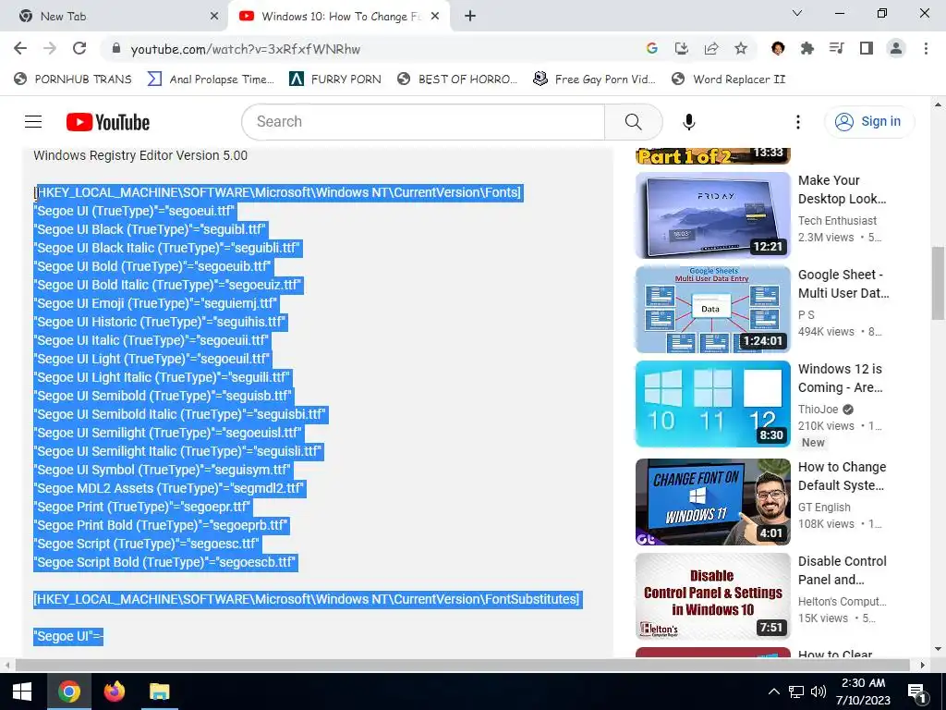Image resolution: width=946 pixels, height=710 pixels.
Task: Click the Segoe Script Bold registry line
Action: [x=164, y=562]
